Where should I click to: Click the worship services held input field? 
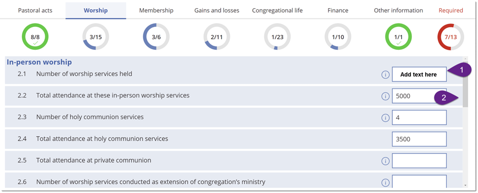tap(419, 75)
